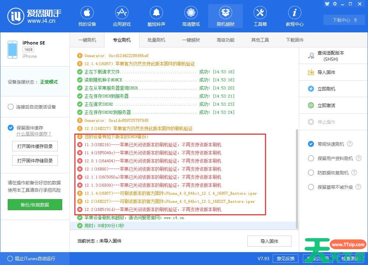Screen dimensions: 368x265
Task: Click the skin shirt icon in title bar
Action: coord(327,4)
